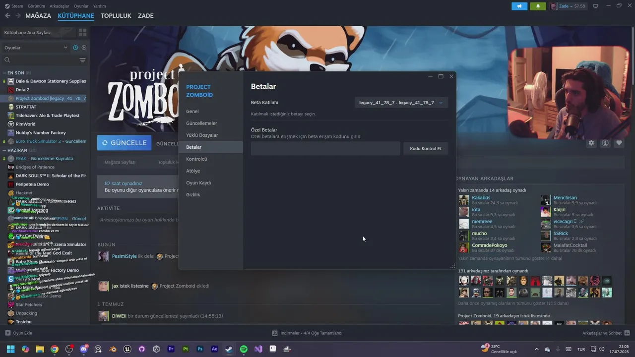Open game settings gear icon
The height and width of the screenshot is (357, 635).
click(x=591, y=143)
